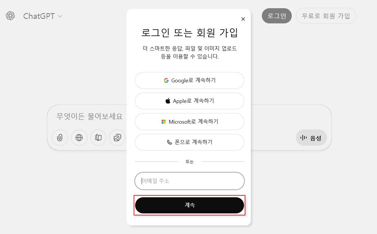Image resolution: width=377 pixels, height=234 pixels.
Task: Click the paperclip attach file icon
Action: 60,138
